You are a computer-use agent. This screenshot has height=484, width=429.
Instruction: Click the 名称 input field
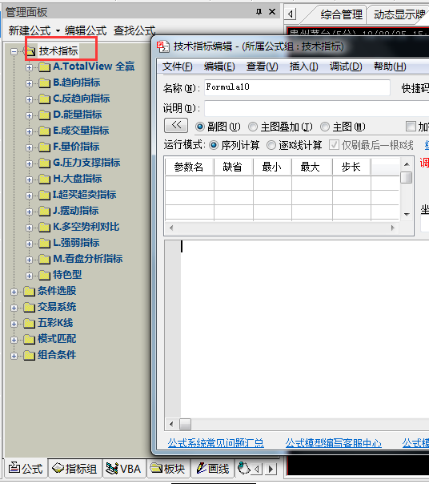[297, 87]
